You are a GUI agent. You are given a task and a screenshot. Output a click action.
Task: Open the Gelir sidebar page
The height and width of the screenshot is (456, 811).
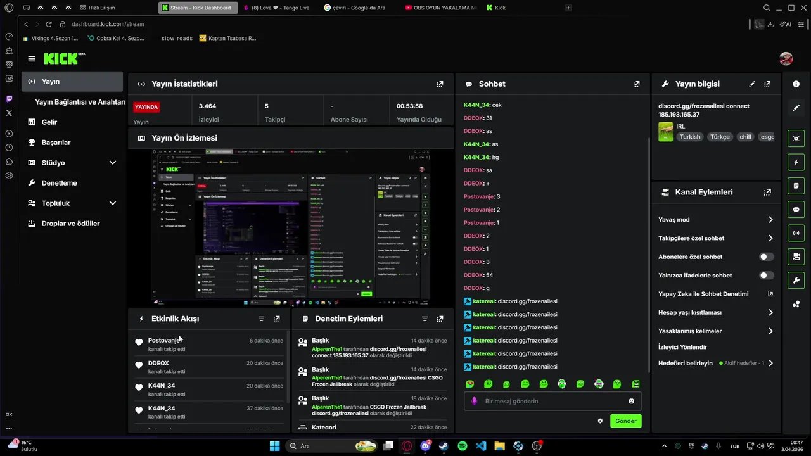(72, 122)
